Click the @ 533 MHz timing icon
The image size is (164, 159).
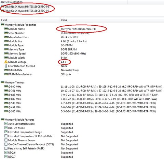coord(6,103)
